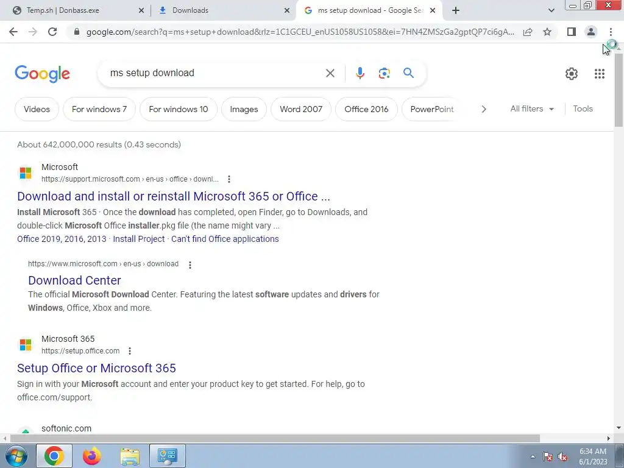Close the Downloads tab
This screenshot has height=468, width=624.
click(x=287, y=11)
